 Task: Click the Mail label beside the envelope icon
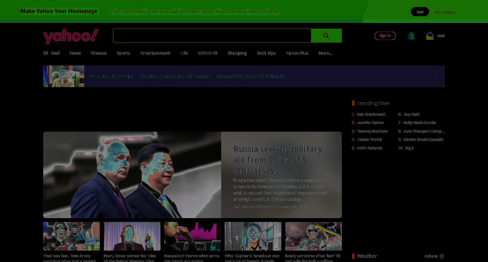pos(441,36)
